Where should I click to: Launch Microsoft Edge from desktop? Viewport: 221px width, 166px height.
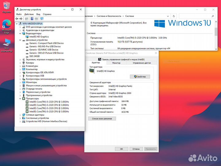[x=6, y=26]
